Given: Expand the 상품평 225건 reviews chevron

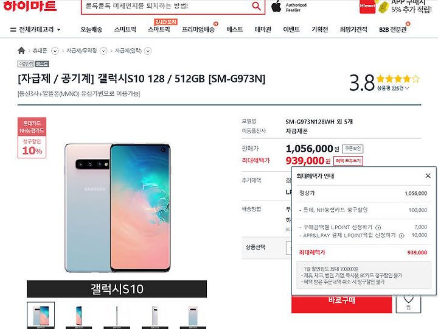Looking at the screenshot, I should 407,88.
